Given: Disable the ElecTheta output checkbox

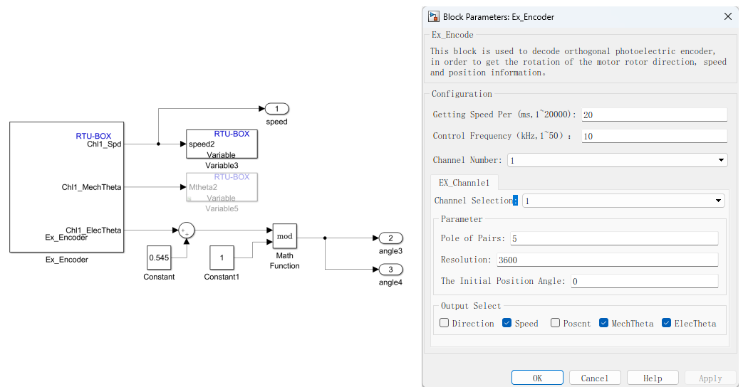Looking at the screenshot, I should (667, 323).
